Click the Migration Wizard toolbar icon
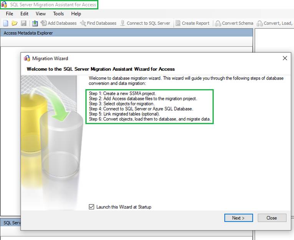 (35, 23)
